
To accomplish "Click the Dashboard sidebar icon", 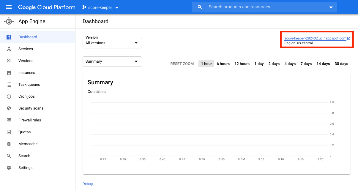I will point(9,37).
